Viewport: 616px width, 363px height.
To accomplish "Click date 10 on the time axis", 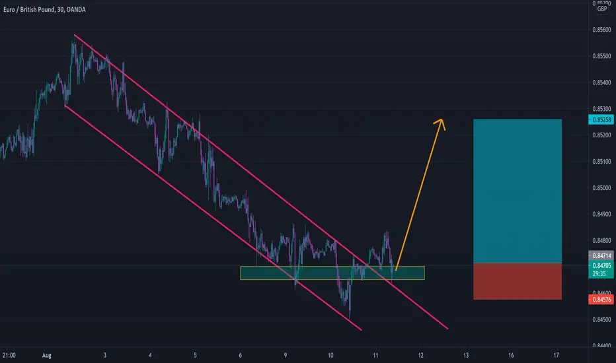I will 330,355.
